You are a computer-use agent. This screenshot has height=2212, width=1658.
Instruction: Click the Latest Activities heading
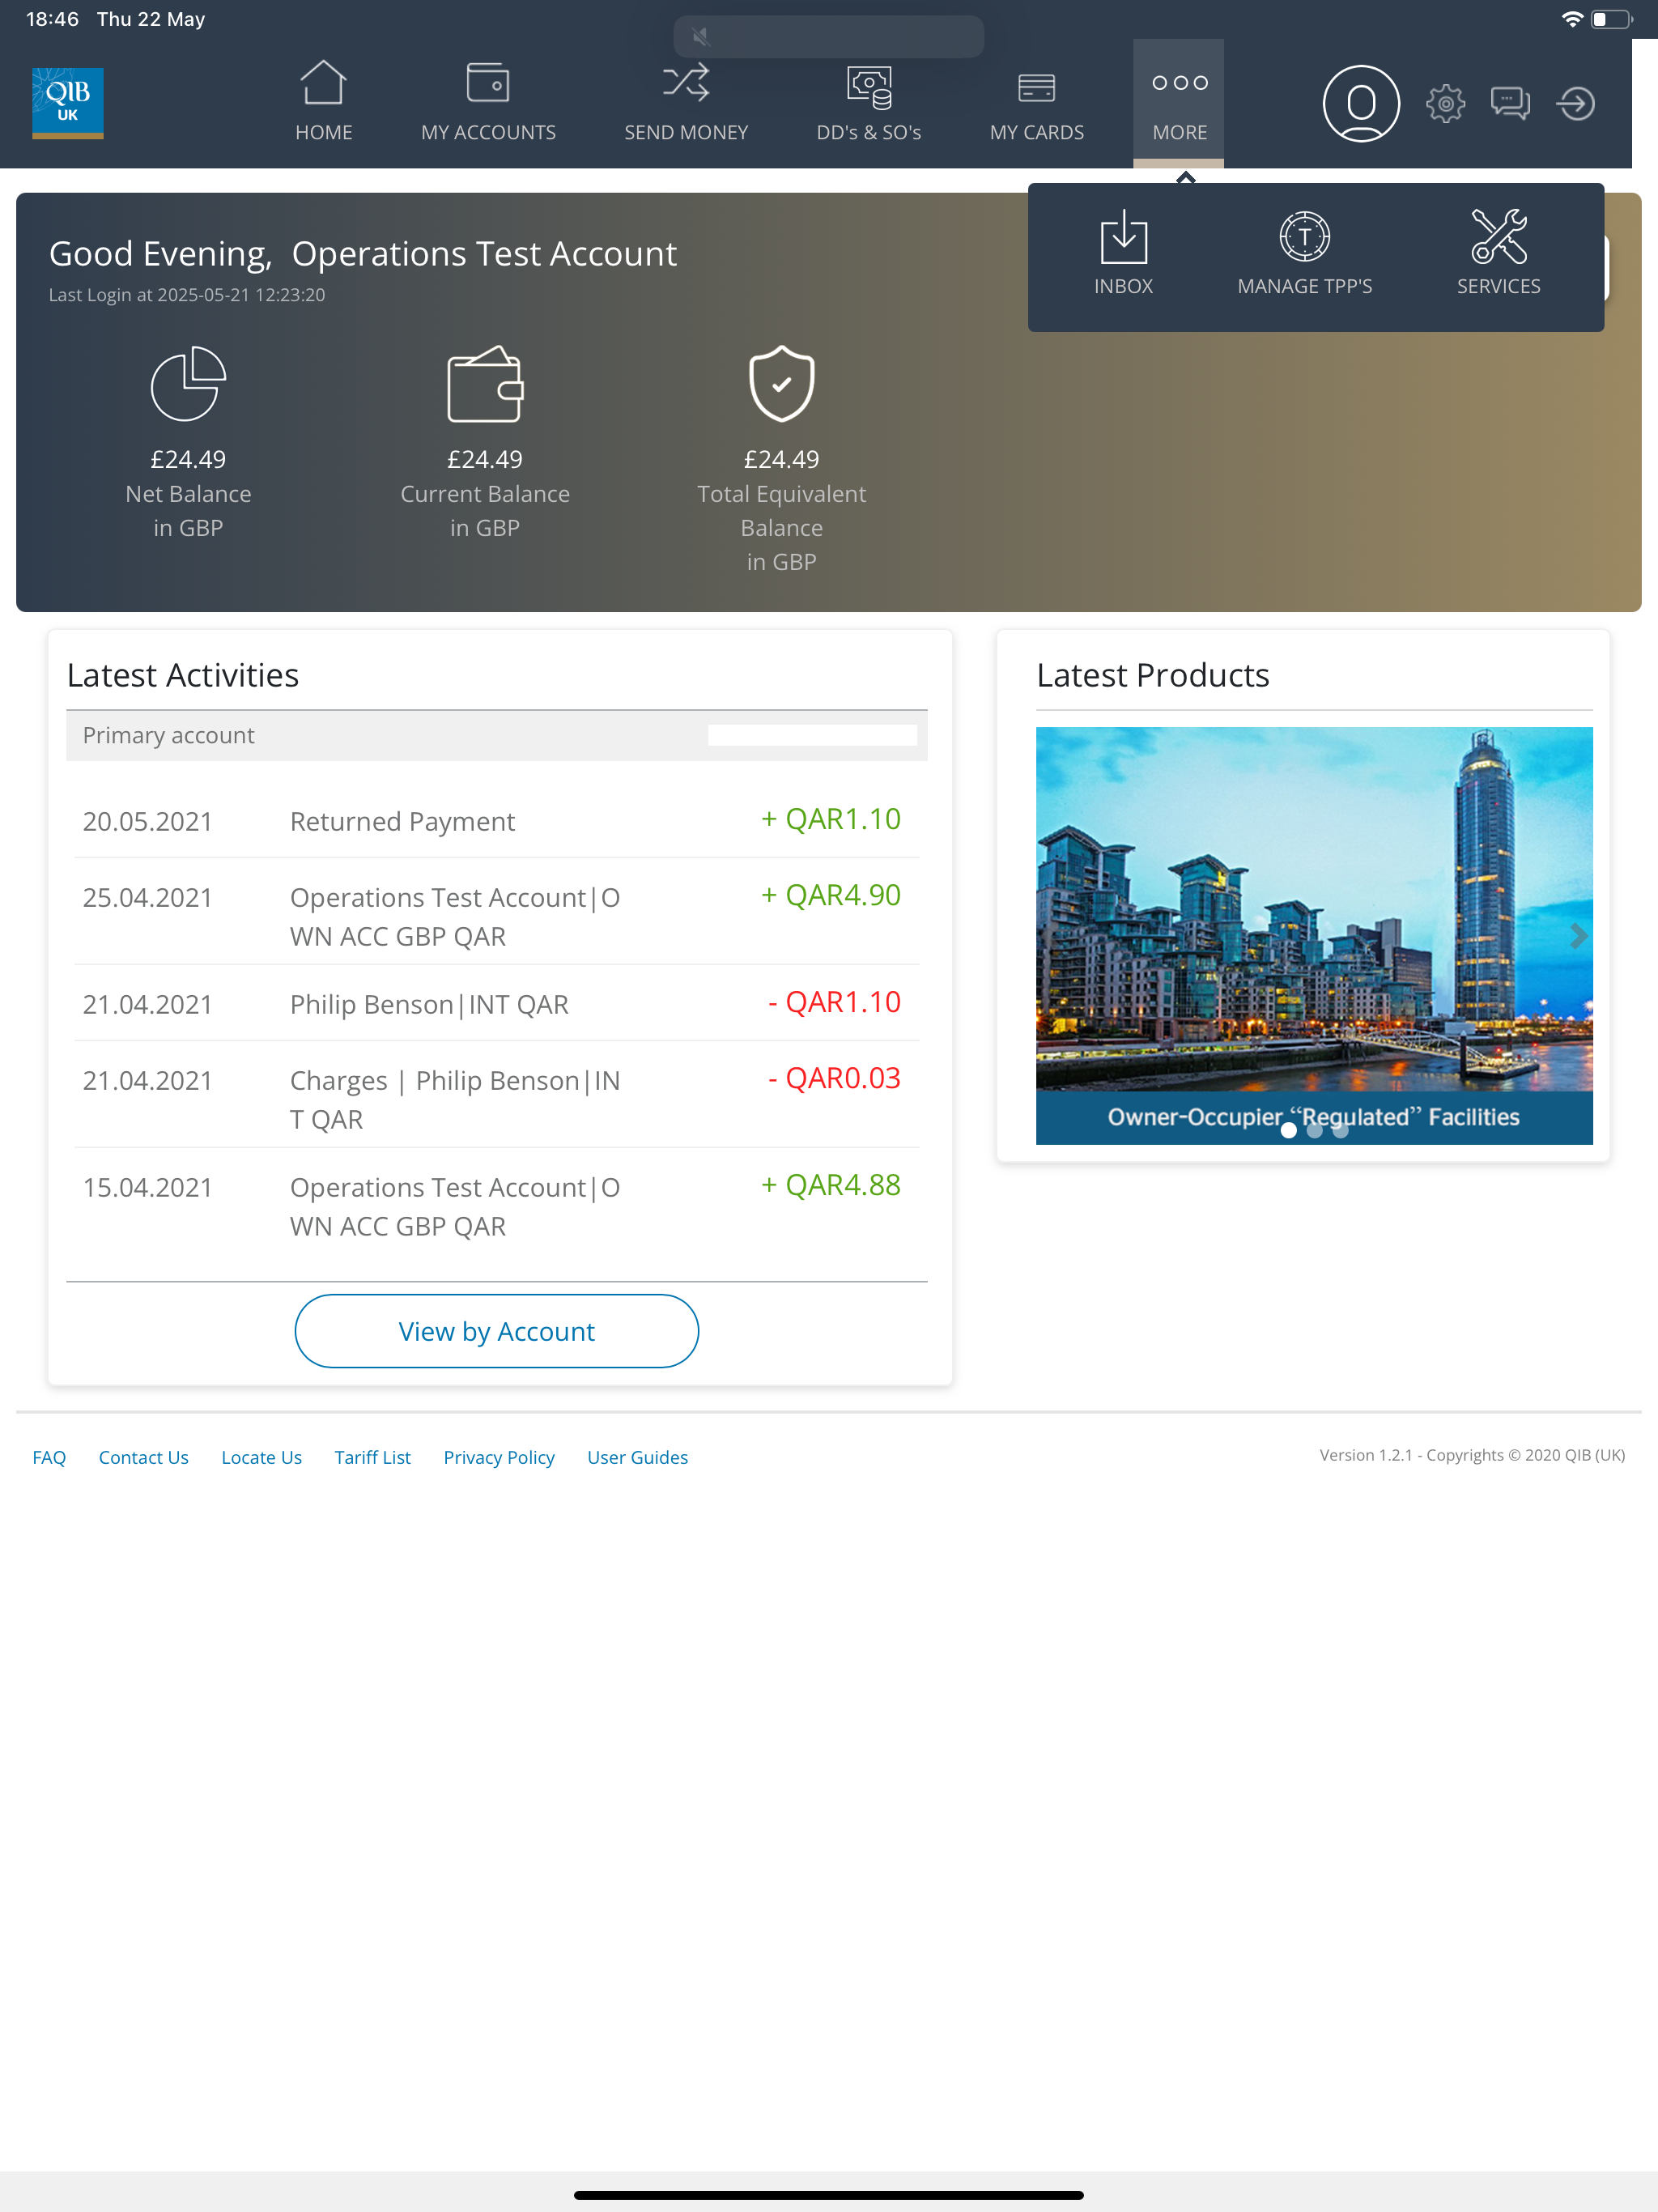pyautogui.click(x=183, y=675)
